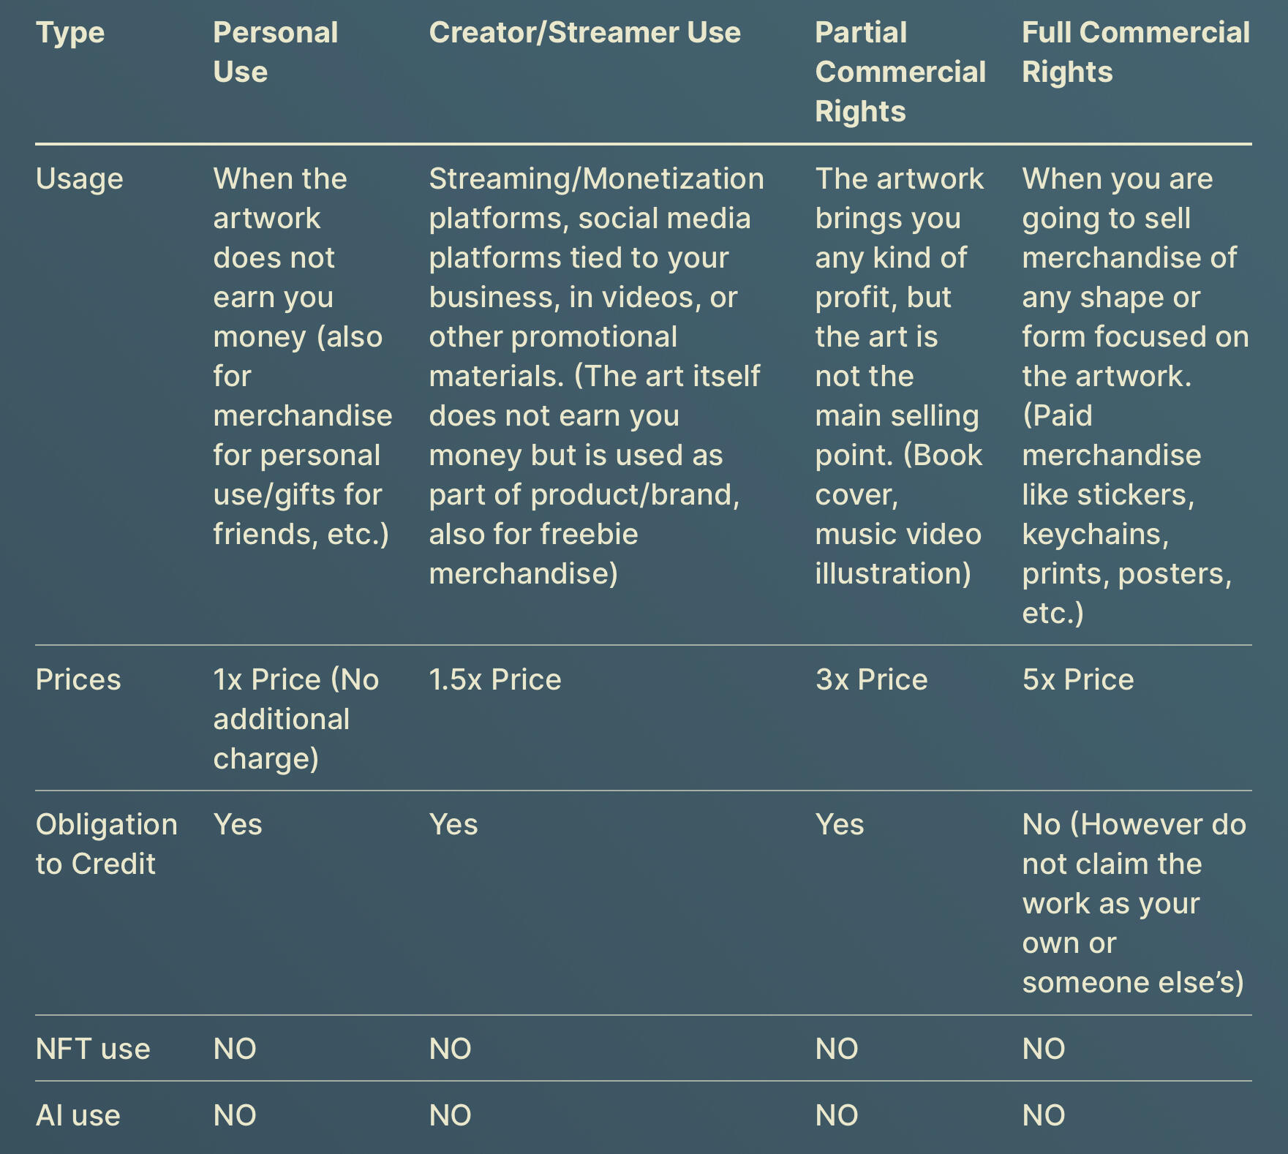1288x1154 pixels.
Task: Click the "3x Price" cell
Action: 871,680
